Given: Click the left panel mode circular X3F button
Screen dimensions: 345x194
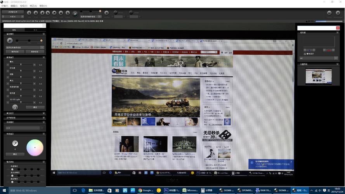Looking at the screenshot, I should tap(10, 40).
